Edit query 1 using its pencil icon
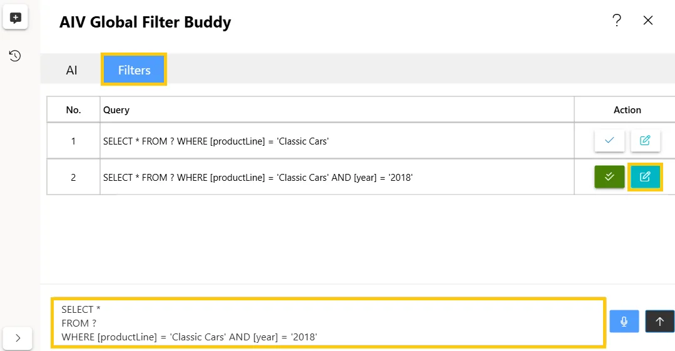The image size is (675, 351). [x=645, y=140]
